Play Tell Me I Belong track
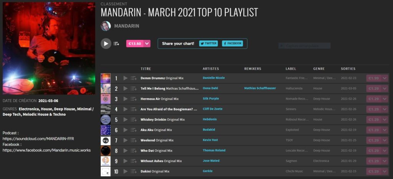This screenshot has height=179, width=393. [125, 89]
